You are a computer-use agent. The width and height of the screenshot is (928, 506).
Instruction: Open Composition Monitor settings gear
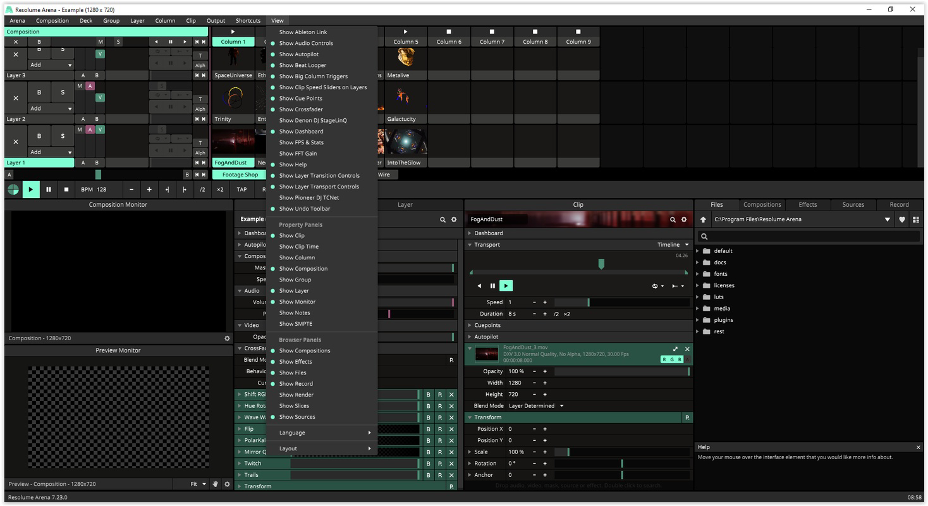227,338
